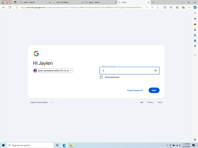The width and height of the screenshot is (198, 148).
Task: Open the Help link
Action: tap(141, 102)
